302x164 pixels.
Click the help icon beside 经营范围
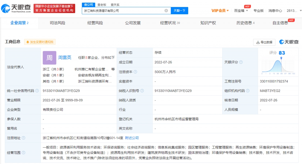coord(24,153)
